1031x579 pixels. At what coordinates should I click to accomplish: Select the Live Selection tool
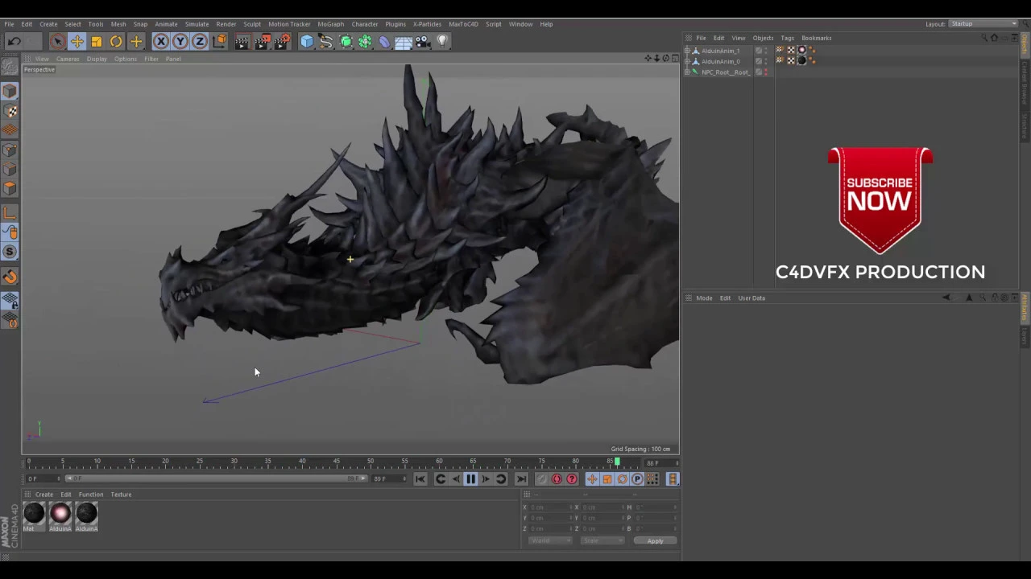pos(57,42)
